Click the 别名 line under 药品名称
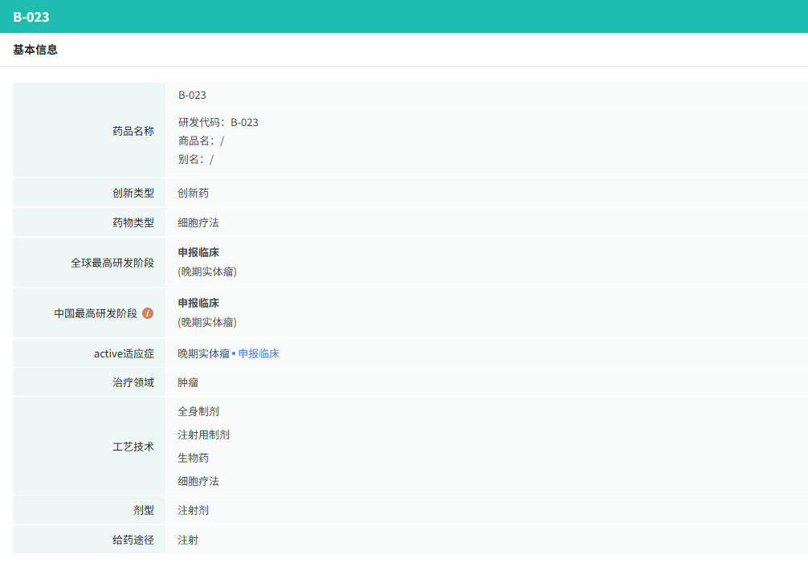808x567 pixels. coord(196,159)
